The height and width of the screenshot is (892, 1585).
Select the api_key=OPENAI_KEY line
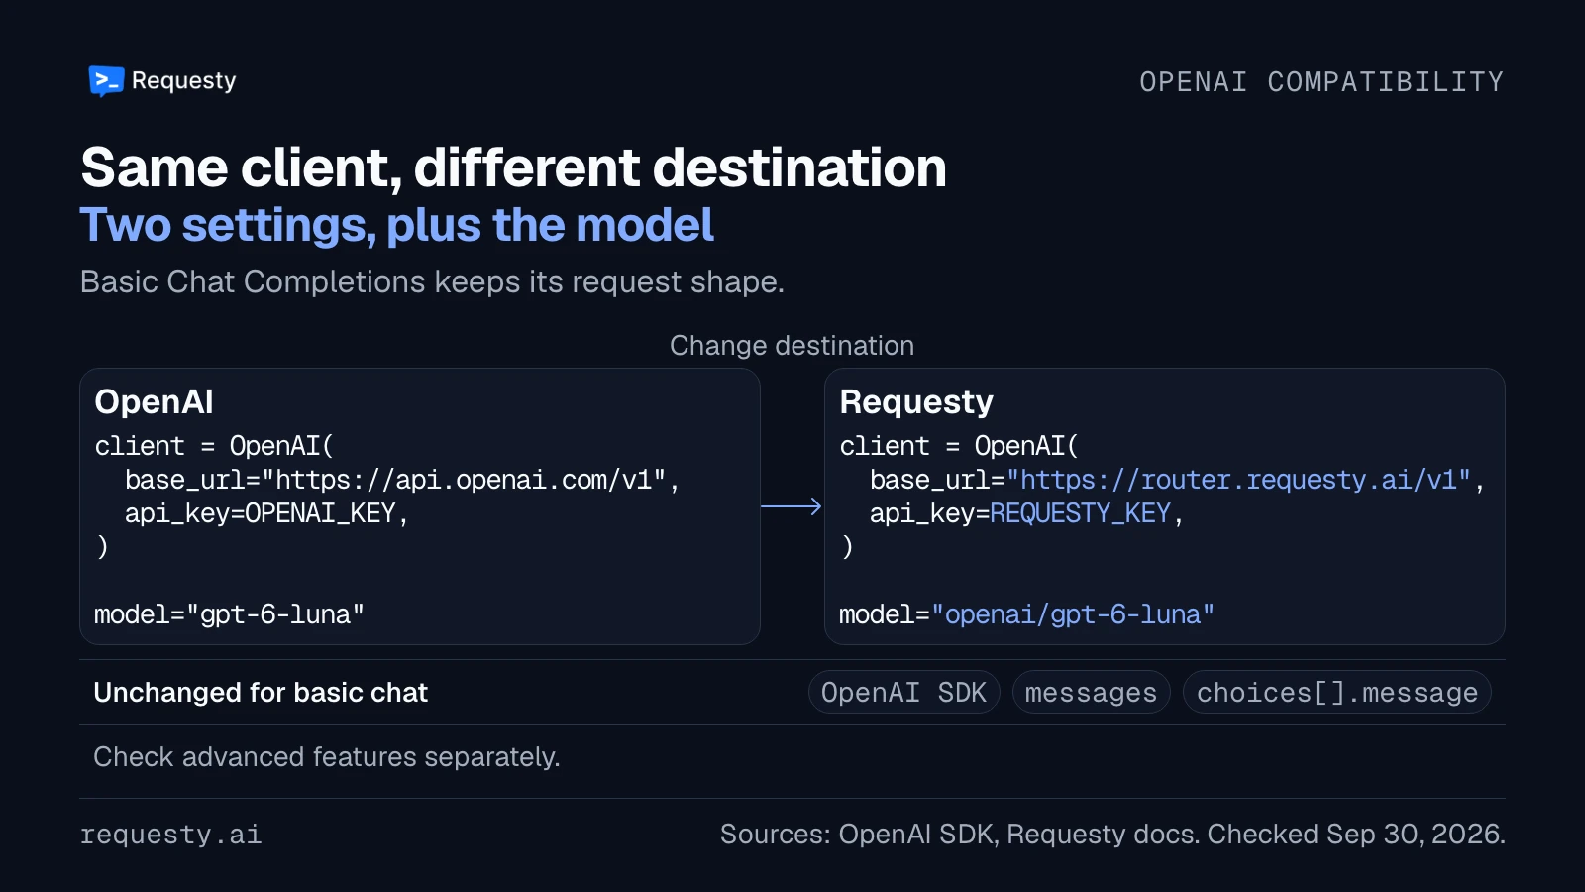[x=266, y=513]
